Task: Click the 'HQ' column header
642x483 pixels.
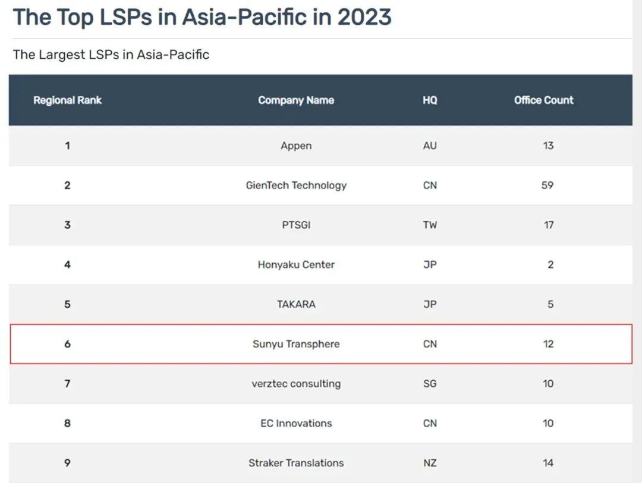Action: (x=430, y=100)
